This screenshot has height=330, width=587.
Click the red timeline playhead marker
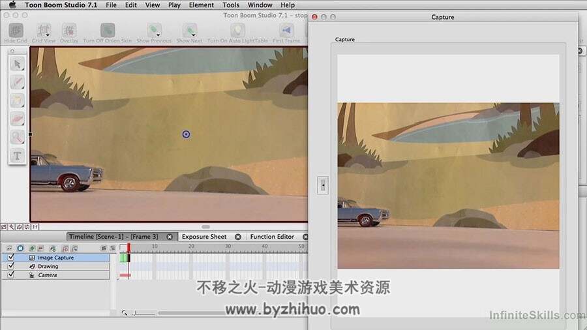click(128, 247)
